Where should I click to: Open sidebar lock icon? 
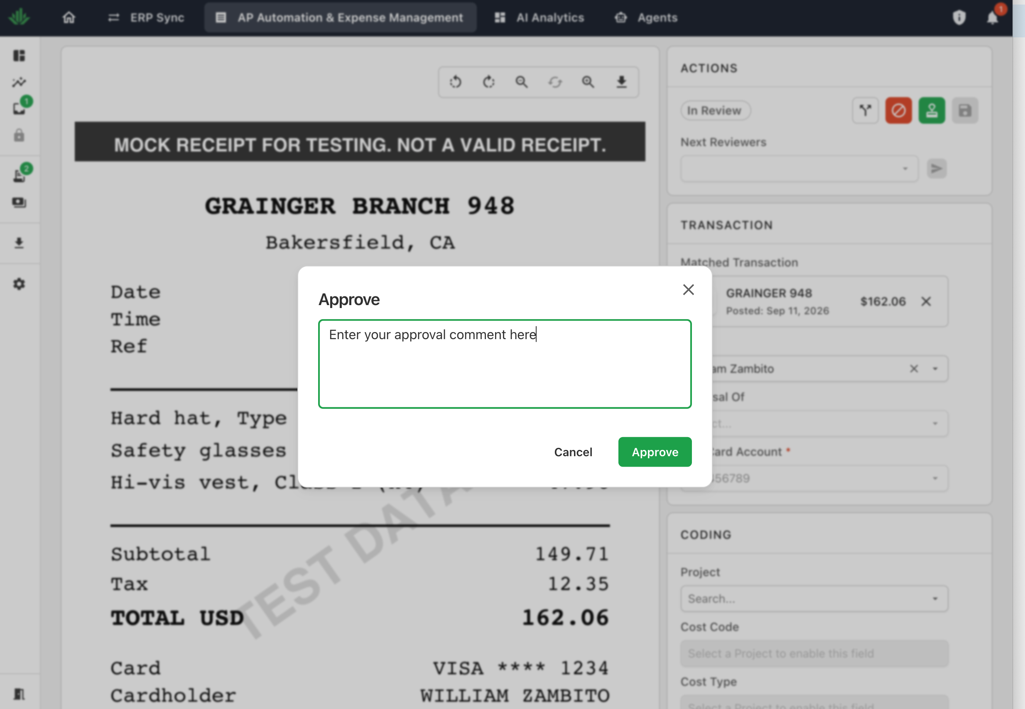pos(19,135)
